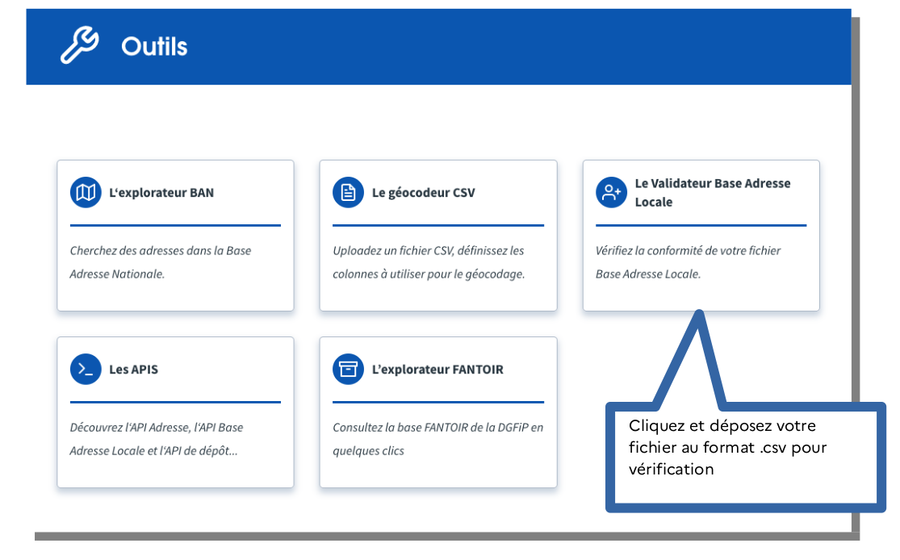The width and height of the screenshot is (900, 560).
Task: Click the "Cliquez et déposez votre fichier" callout
Action: tap(727, 447)
